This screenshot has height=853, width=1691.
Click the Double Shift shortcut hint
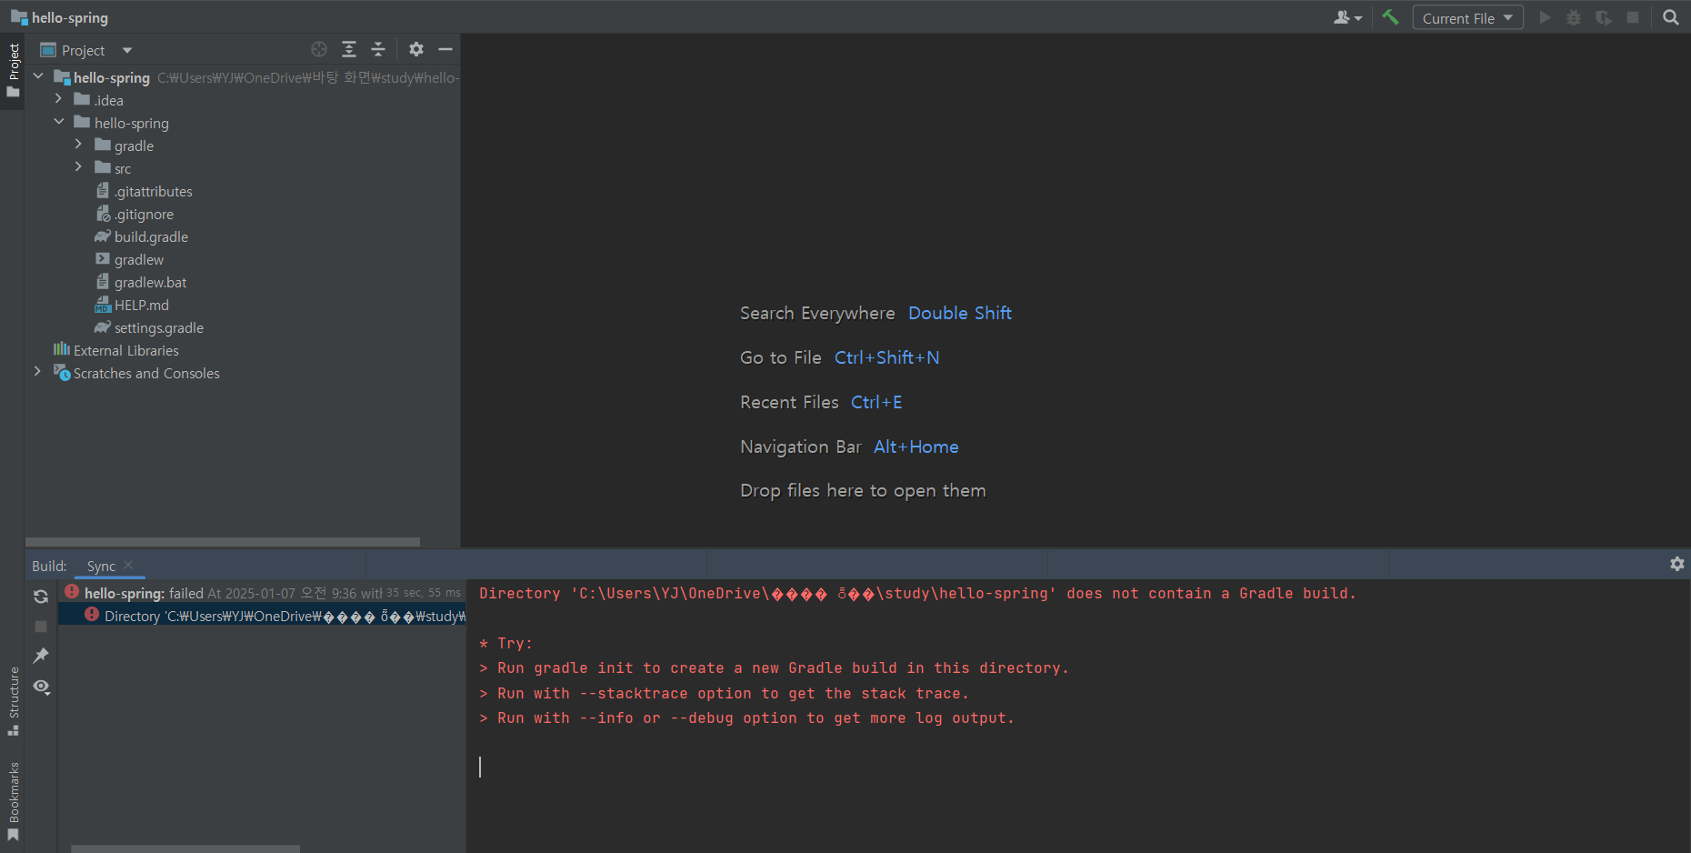coord(960,313)
